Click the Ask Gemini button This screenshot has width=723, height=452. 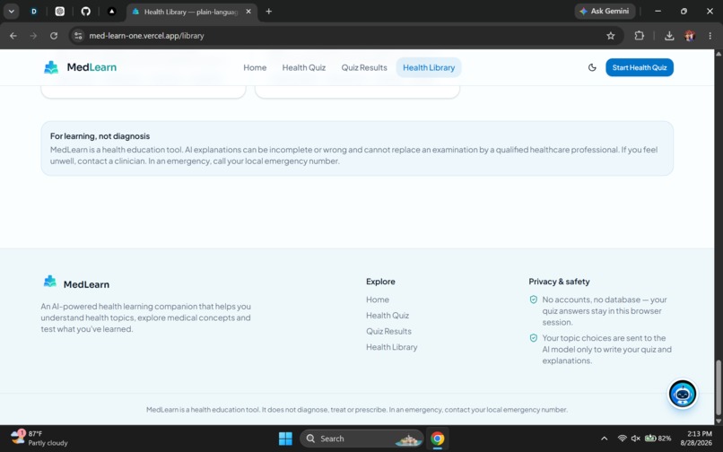click(x=605, y=11)
